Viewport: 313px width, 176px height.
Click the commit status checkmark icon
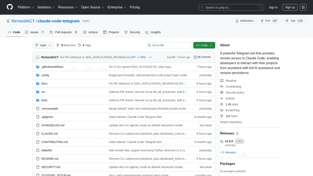pos(150,57)
